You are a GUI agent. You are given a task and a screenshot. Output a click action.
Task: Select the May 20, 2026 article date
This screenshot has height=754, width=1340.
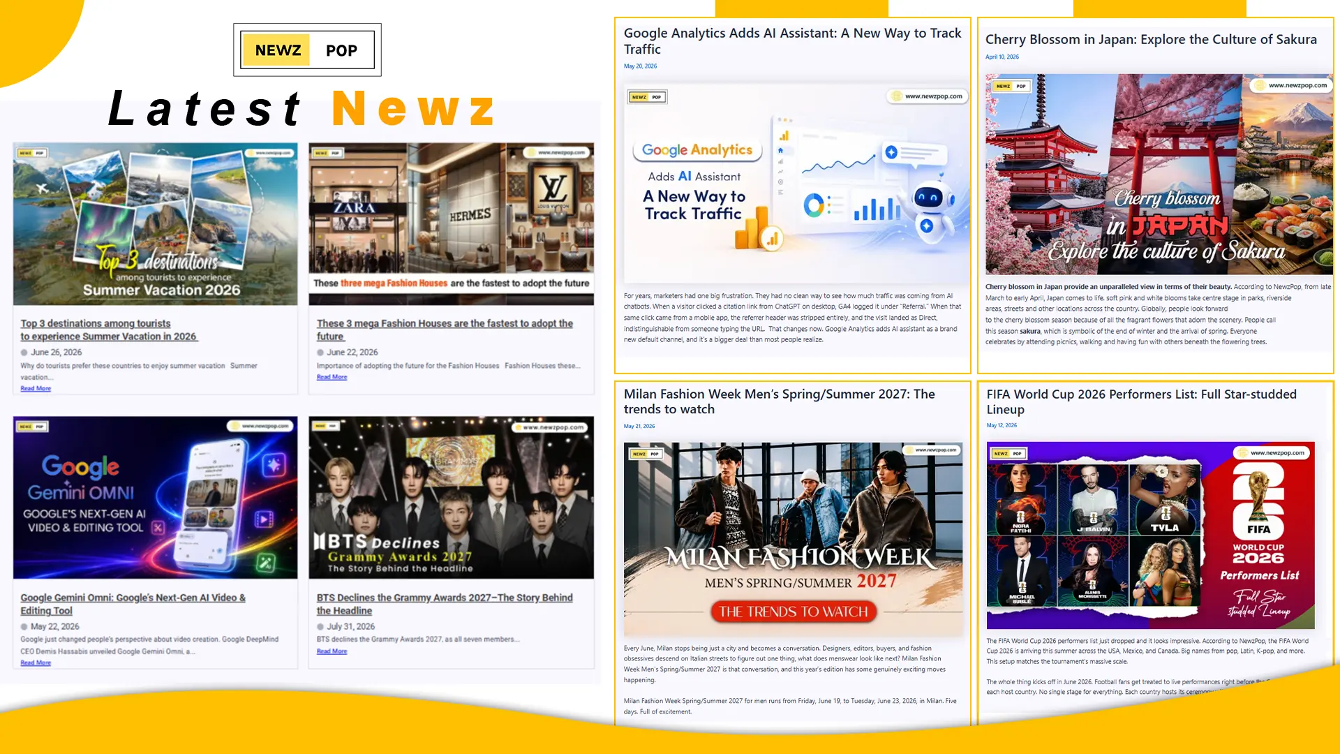pos(640,66)
